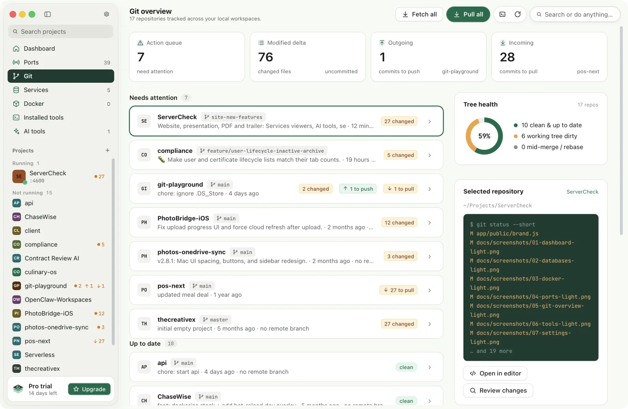628x409 pixels.
Task: Click the Incoming download icon on card
Action: point(503,43)
